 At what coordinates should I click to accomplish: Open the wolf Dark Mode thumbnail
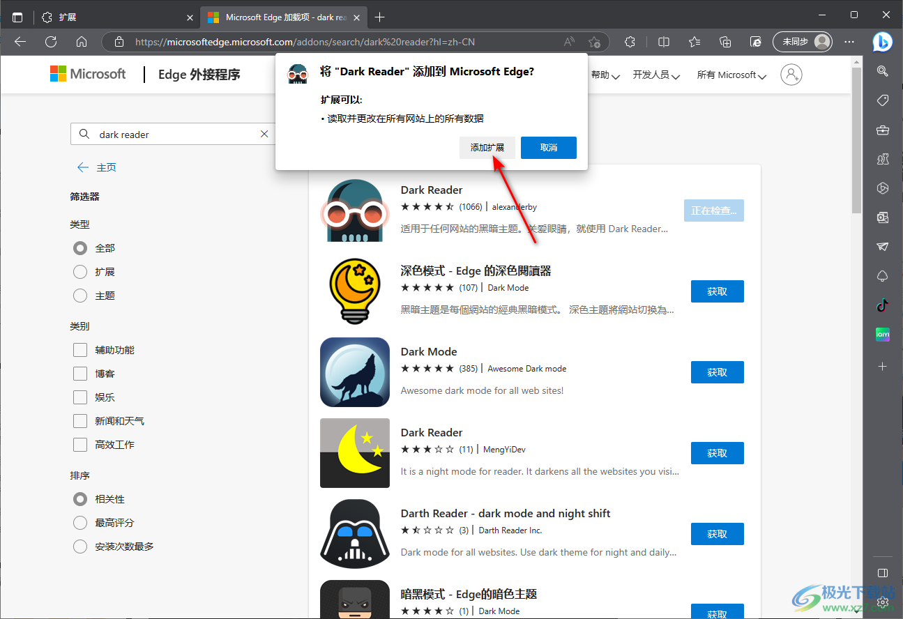tap(355, 372)
